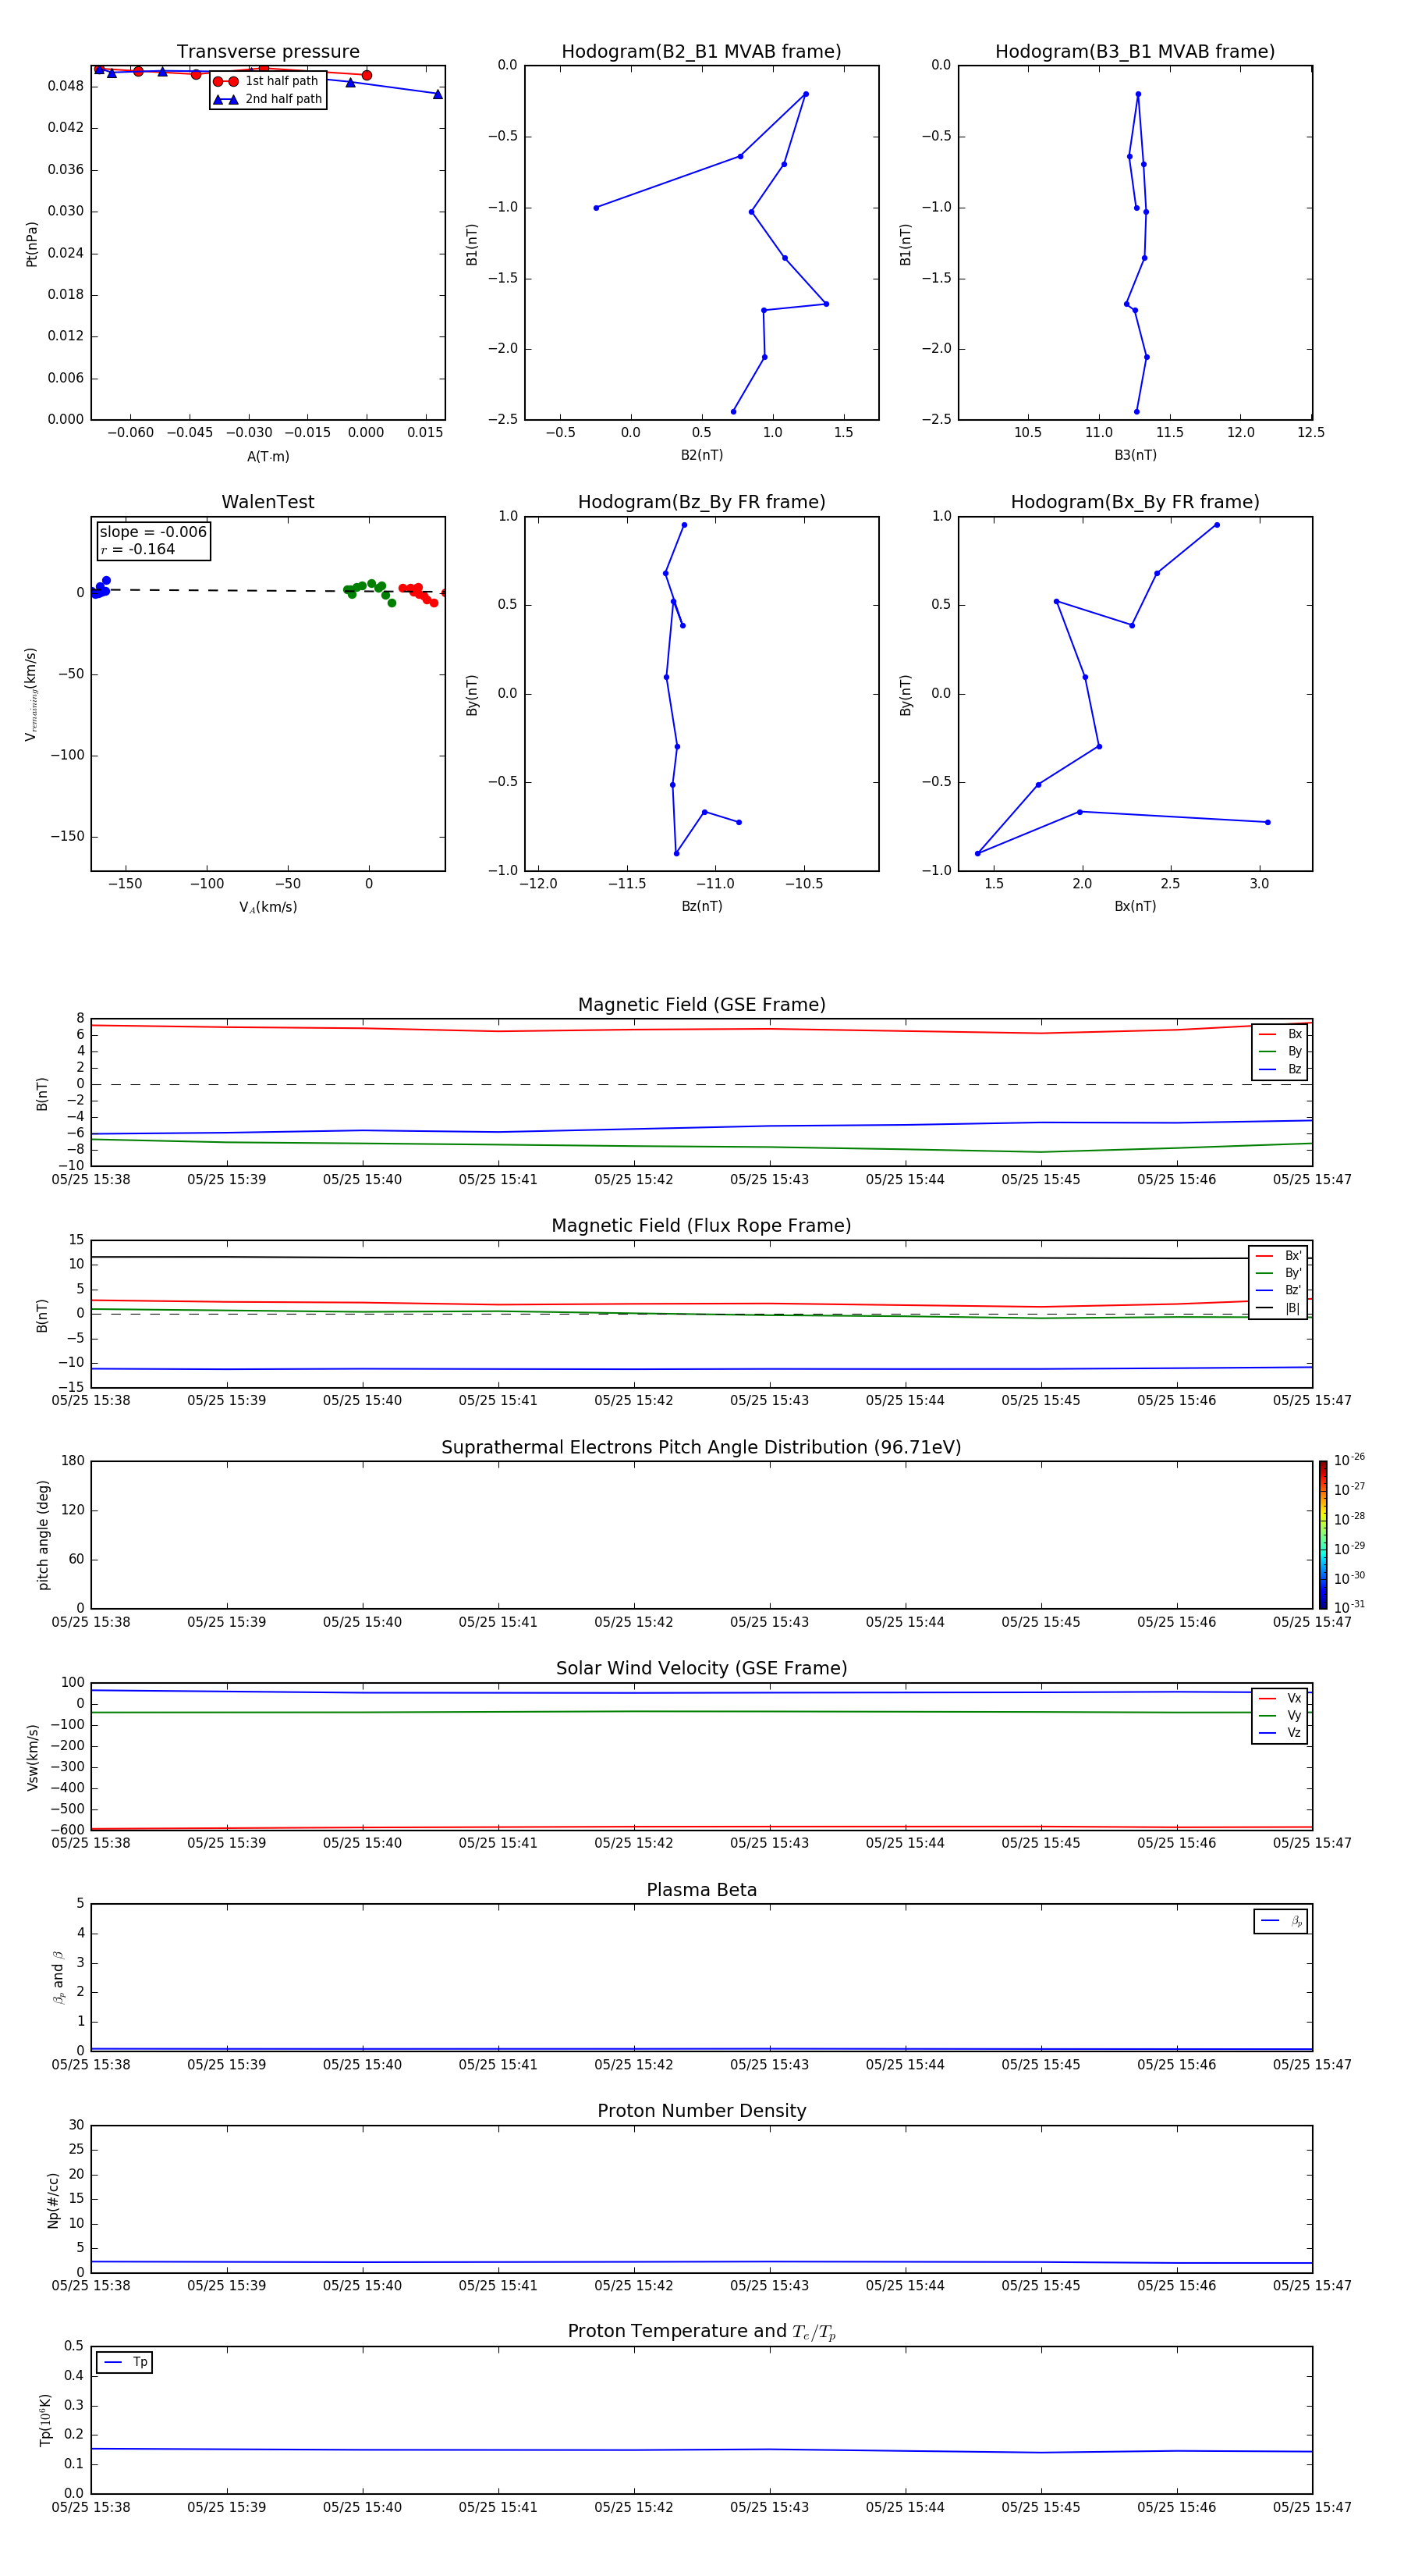Click the 'Pt(nPa)' y-axis label
The height and width of the screenshot is (2576, 1404).
pos(32,244)
